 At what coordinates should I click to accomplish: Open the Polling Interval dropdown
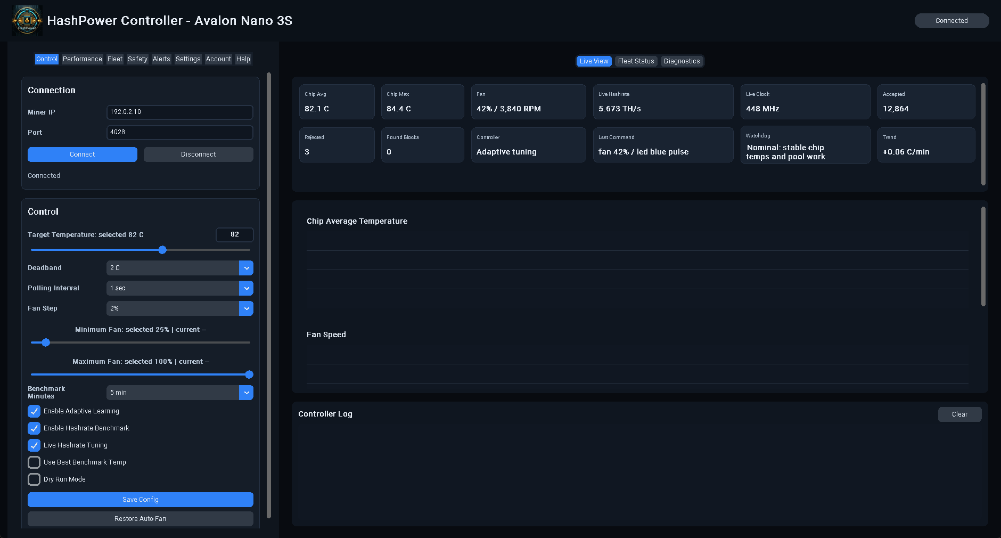click(180, 288)
